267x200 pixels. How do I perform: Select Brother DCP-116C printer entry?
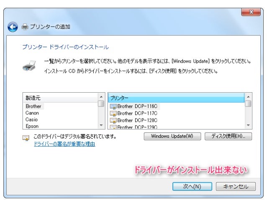pos(134,106)
